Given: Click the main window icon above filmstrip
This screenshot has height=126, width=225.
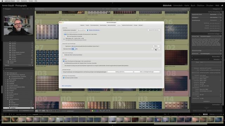Looking at the screenshot, I should pyautogui.click(x=2, y=114).
